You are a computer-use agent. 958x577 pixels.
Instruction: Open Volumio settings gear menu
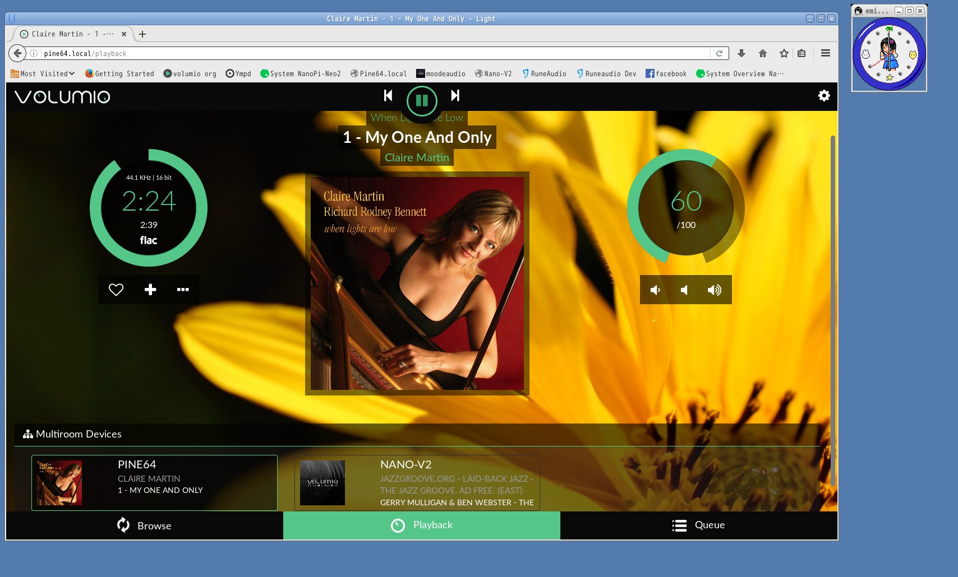(823, 96)
